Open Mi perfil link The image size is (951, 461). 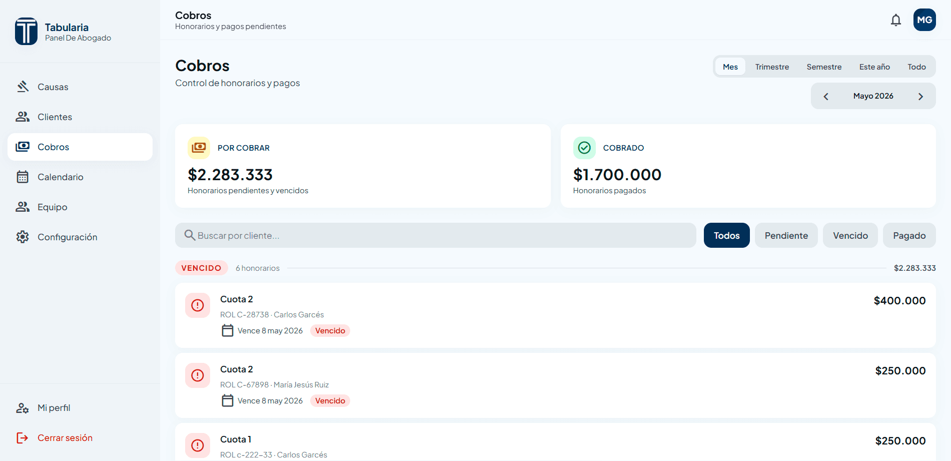(x=80, y=408)
